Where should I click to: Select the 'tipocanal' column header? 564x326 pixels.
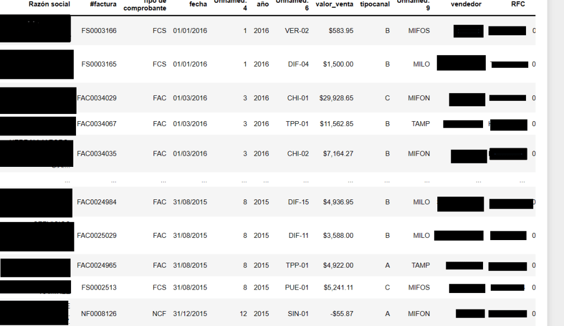pyautogui.click(x=374, y=4)
